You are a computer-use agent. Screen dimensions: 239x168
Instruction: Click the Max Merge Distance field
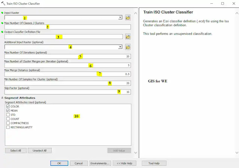point(68,74)
